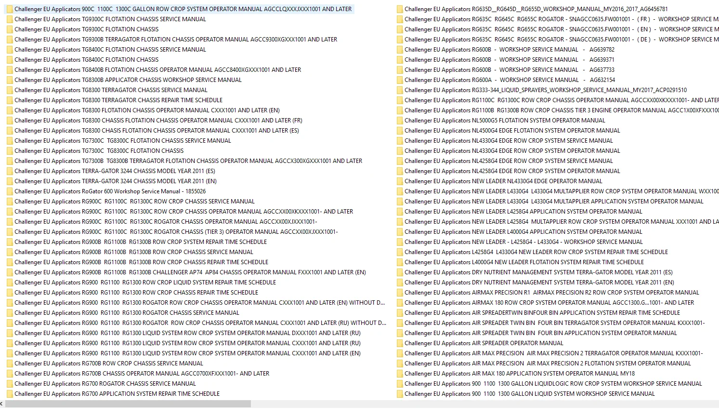Click folder icon of TG8400C FLOTATION CHASSIS SERVICE MANUAL
This screenshot has width=719, height=417.
pyautogui.click(x=10, y=50)
